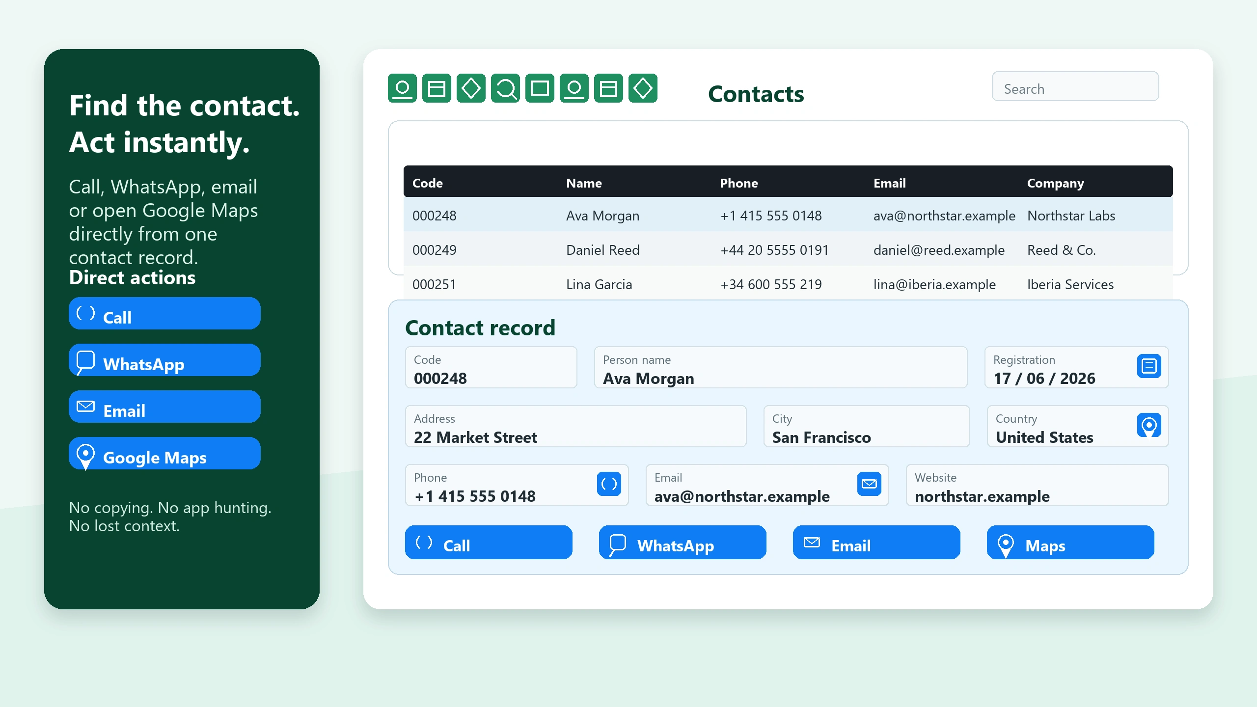Image resolution: width=1257 pixels, height=707 pixels.
Task: Select row code 000249 in table
Action: click(435, 250)
